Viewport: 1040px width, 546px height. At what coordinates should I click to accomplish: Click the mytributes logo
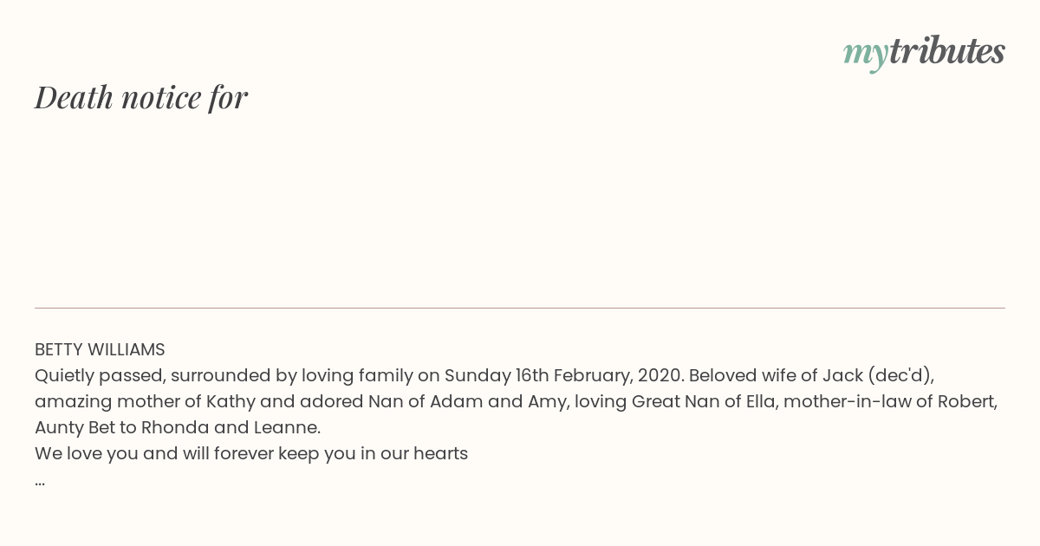point(924,52)
